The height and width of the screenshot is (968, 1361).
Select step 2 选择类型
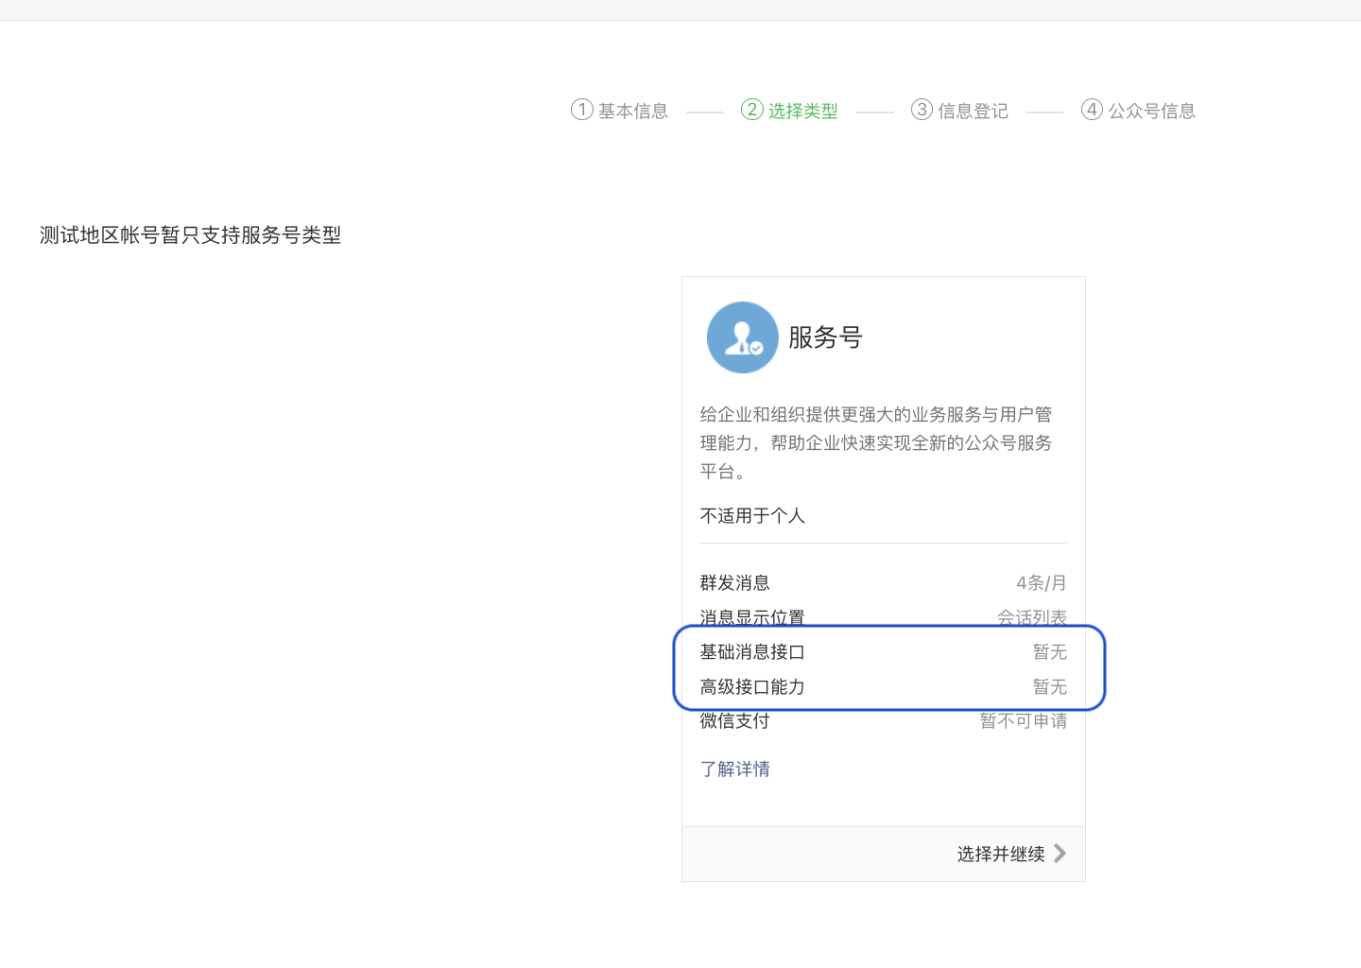coord(790,111)
